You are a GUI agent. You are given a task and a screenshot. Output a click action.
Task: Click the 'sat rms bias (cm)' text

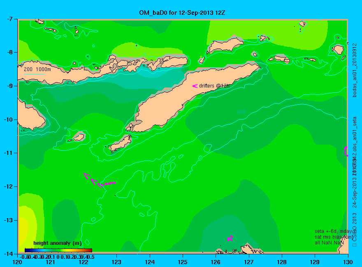pyautogui.click(x=334, y=237)
